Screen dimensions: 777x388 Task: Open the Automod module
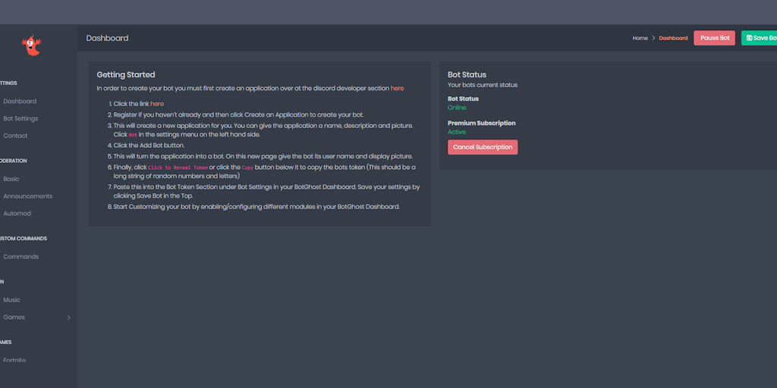(17, 214)
